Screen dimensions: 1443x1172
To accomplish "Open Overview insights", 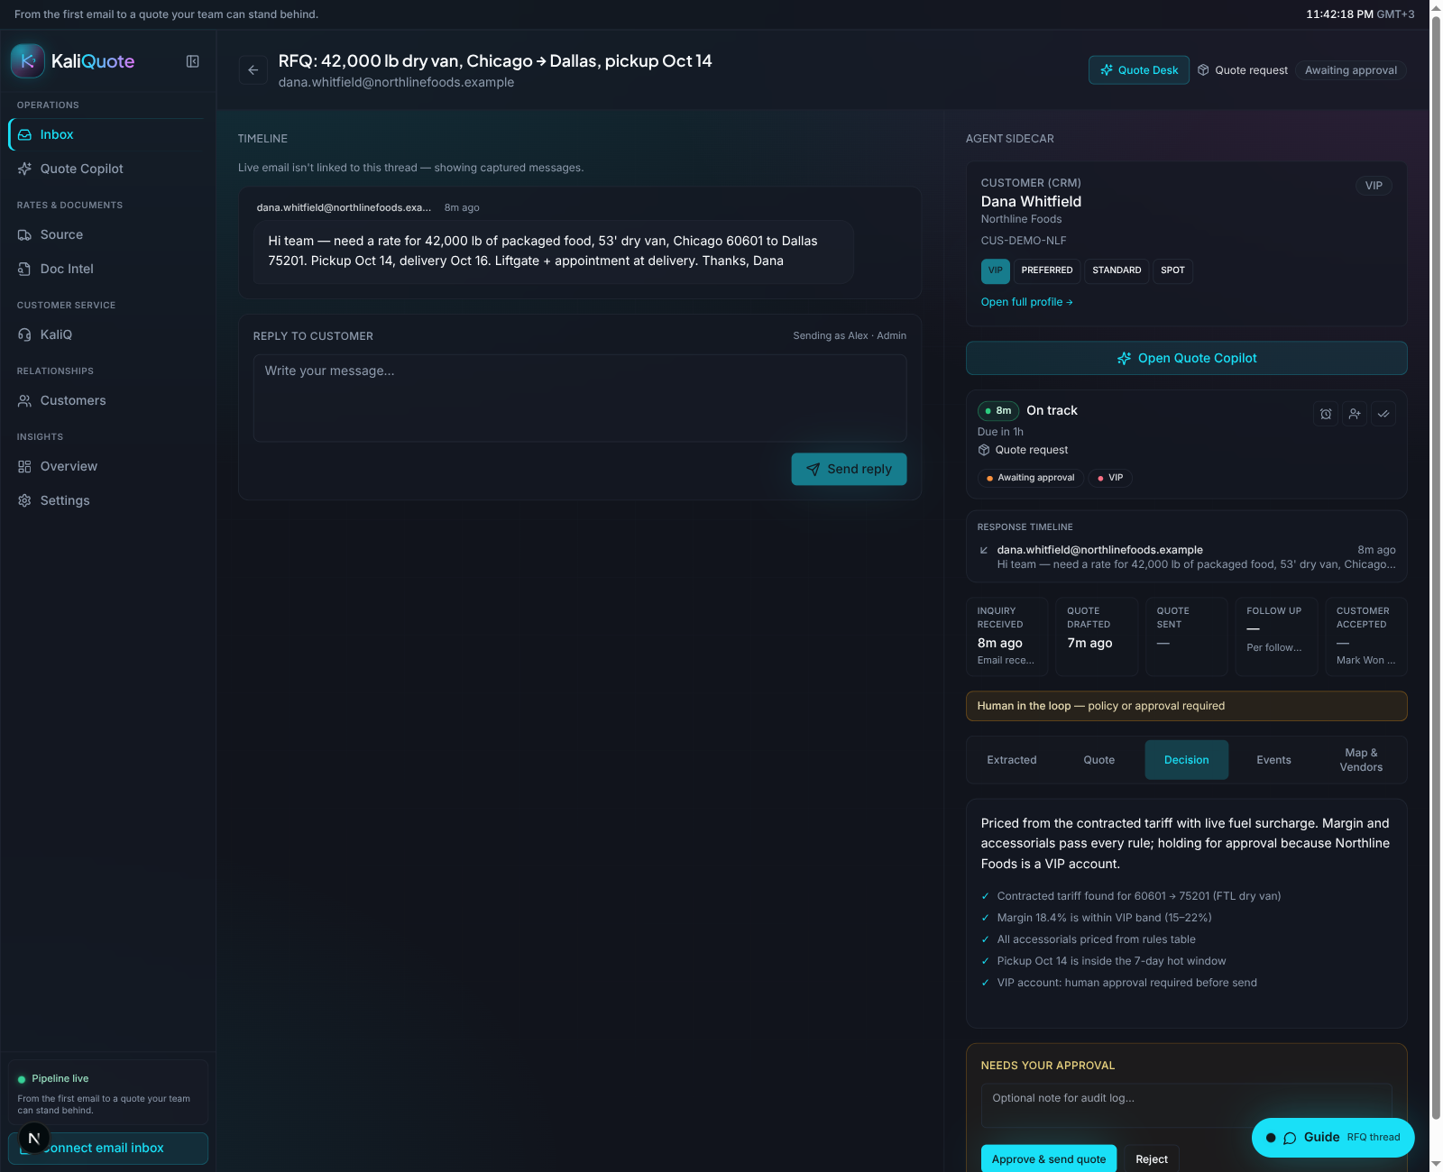I will coord(107,466).
